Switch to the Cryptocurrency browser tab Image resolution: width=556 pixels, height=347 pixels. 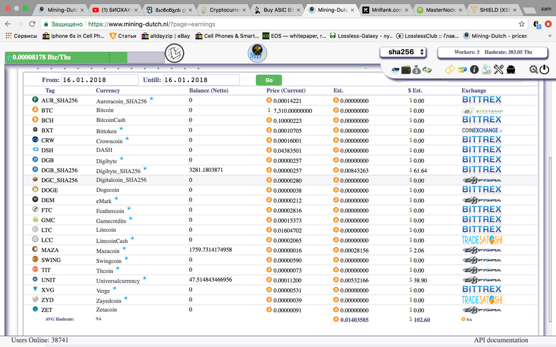223,10
